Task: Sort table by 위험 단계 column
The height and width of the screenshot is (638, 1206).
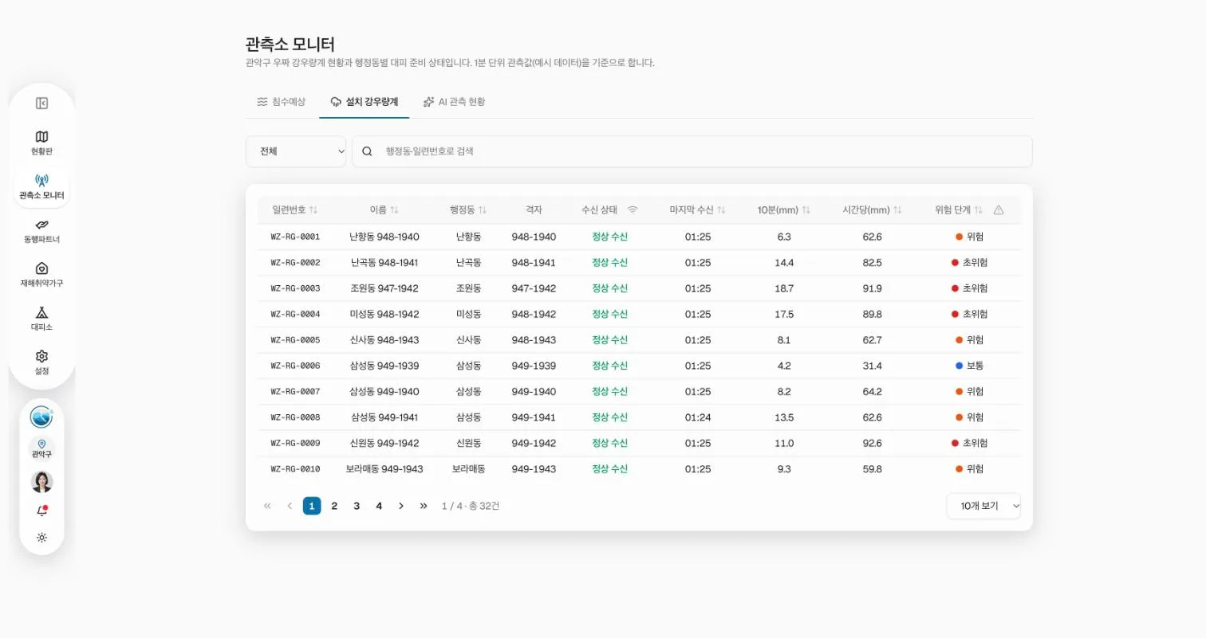Action: [960, 209]
